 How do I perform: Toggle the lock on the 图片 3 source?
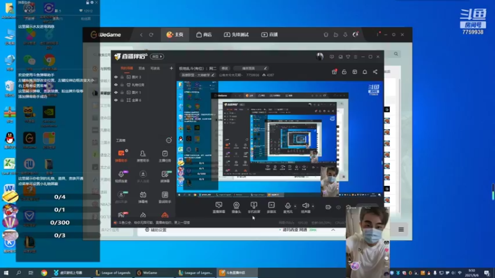[x=122, y=77]
